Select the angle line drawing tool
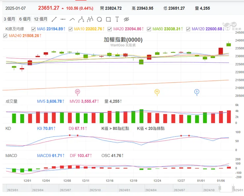The image size is (244, 196). [x=72, y=19]
